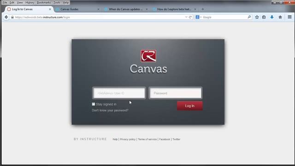Open the Edit menu
This screenshot has height=166, width=295.
tap(12, 2)
